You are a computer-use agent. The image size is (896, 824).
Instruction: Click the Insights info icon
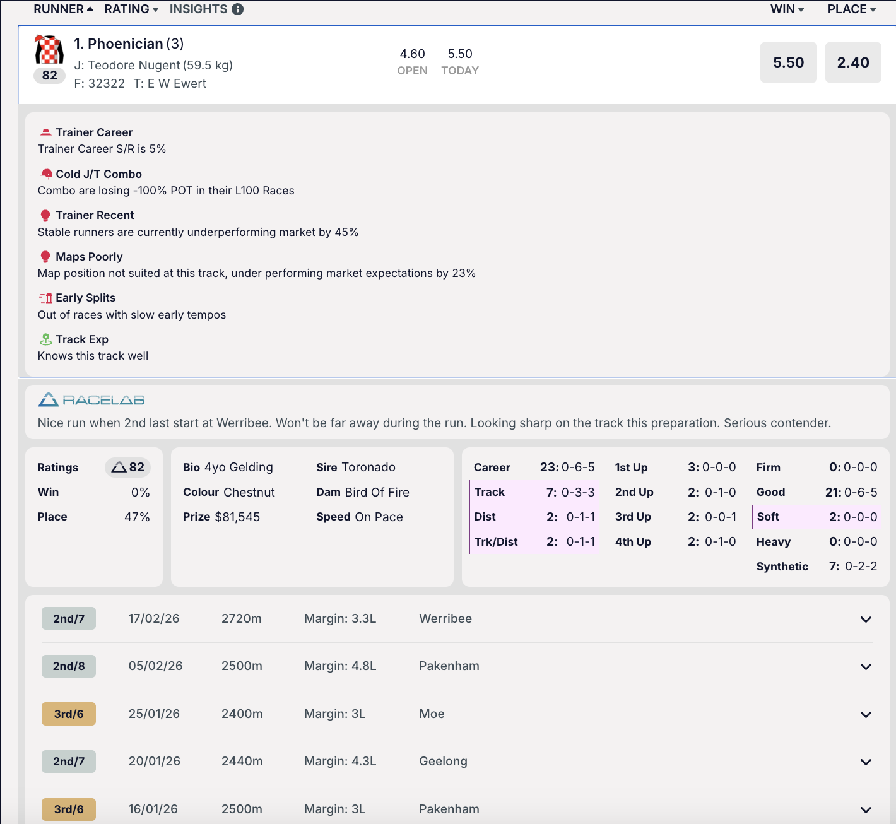(x=237, y=9)
